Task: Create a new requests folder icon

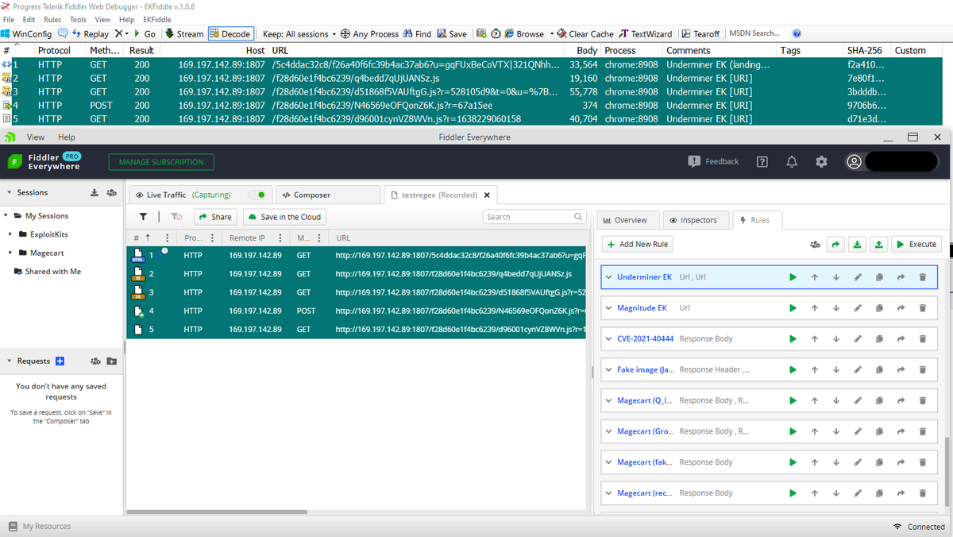Action: pyautogui.click(x=111, y=361)
